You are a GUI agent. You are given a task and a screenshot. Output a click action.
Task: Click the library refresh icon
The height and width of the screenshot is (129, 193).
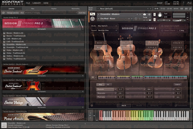(x=3, y=13)
